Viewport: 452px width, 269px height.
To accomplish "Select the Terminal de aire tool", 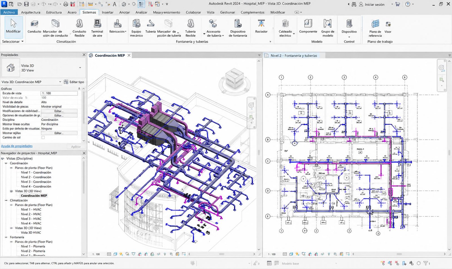I will (x=97, y=28).
